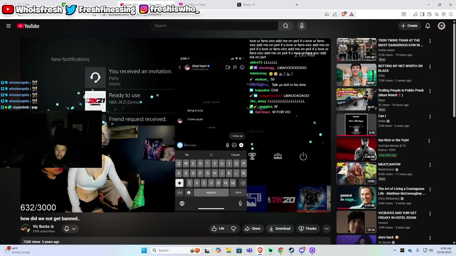Screen dimensions: 456x256
Task: Open Drake Can I thumbnail
Action: coord(356,125)
